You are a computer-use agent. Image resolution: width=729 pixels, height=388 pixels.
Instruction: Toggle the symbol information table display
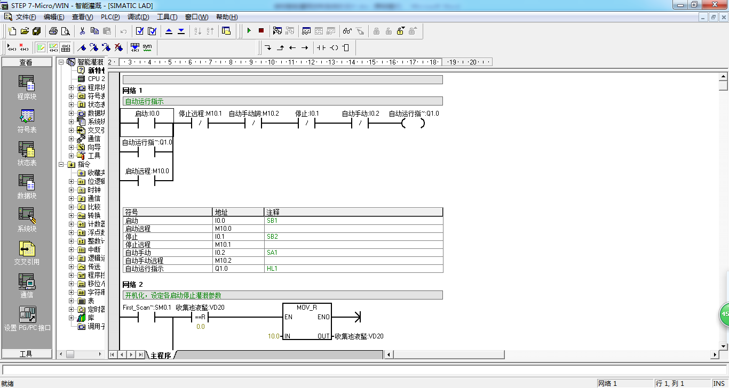pyautogui.click(x=66, y=47)
